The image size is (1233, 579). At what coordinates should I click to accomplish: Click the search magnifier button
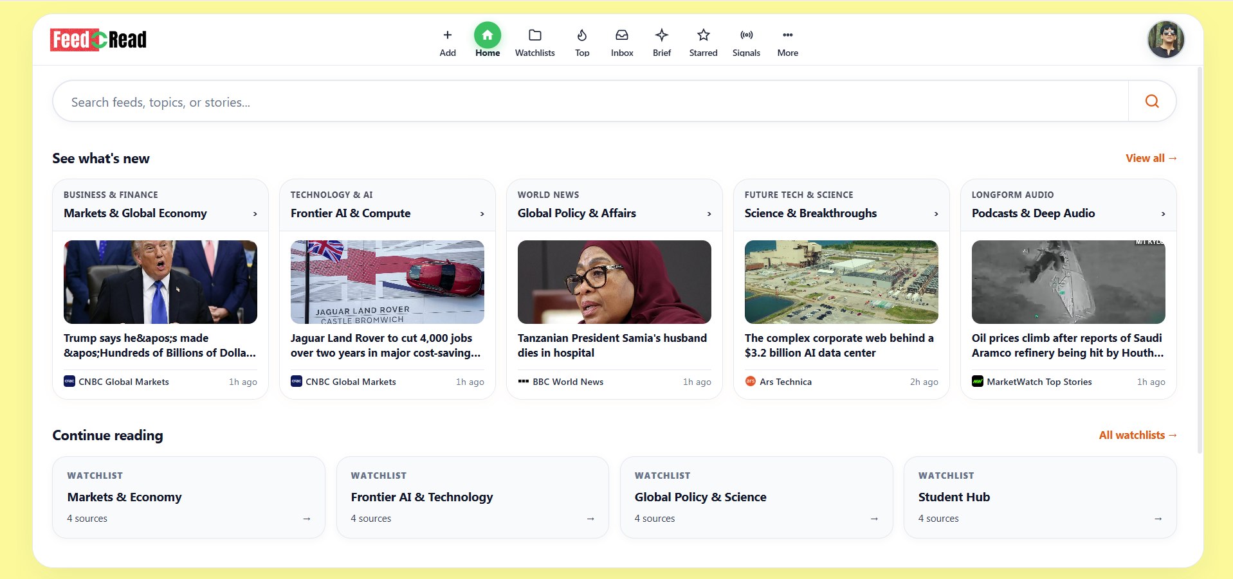point(1152,101)
